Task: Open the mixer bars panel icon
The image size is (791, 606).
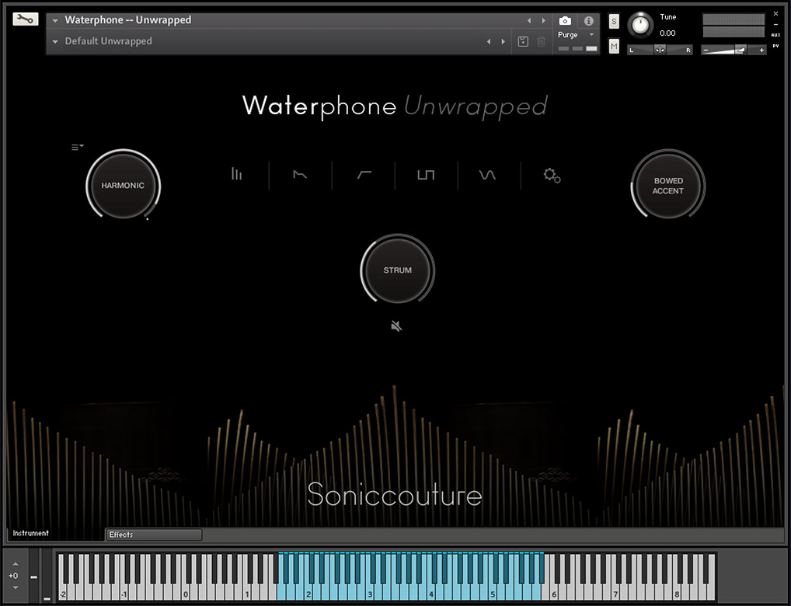Action: (x=236, y=174)
